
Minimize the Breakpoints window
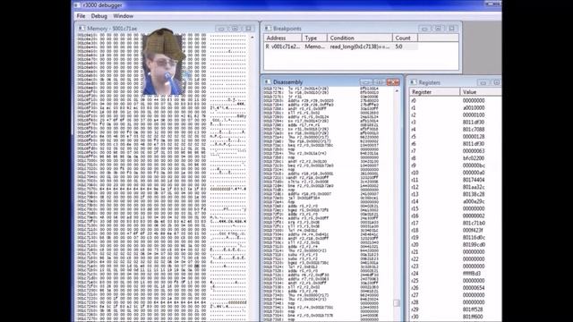(x=424, y=29)
